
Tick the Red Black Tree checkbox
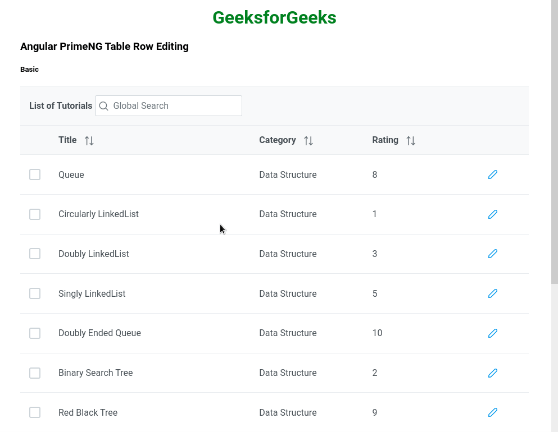[35, 412]
